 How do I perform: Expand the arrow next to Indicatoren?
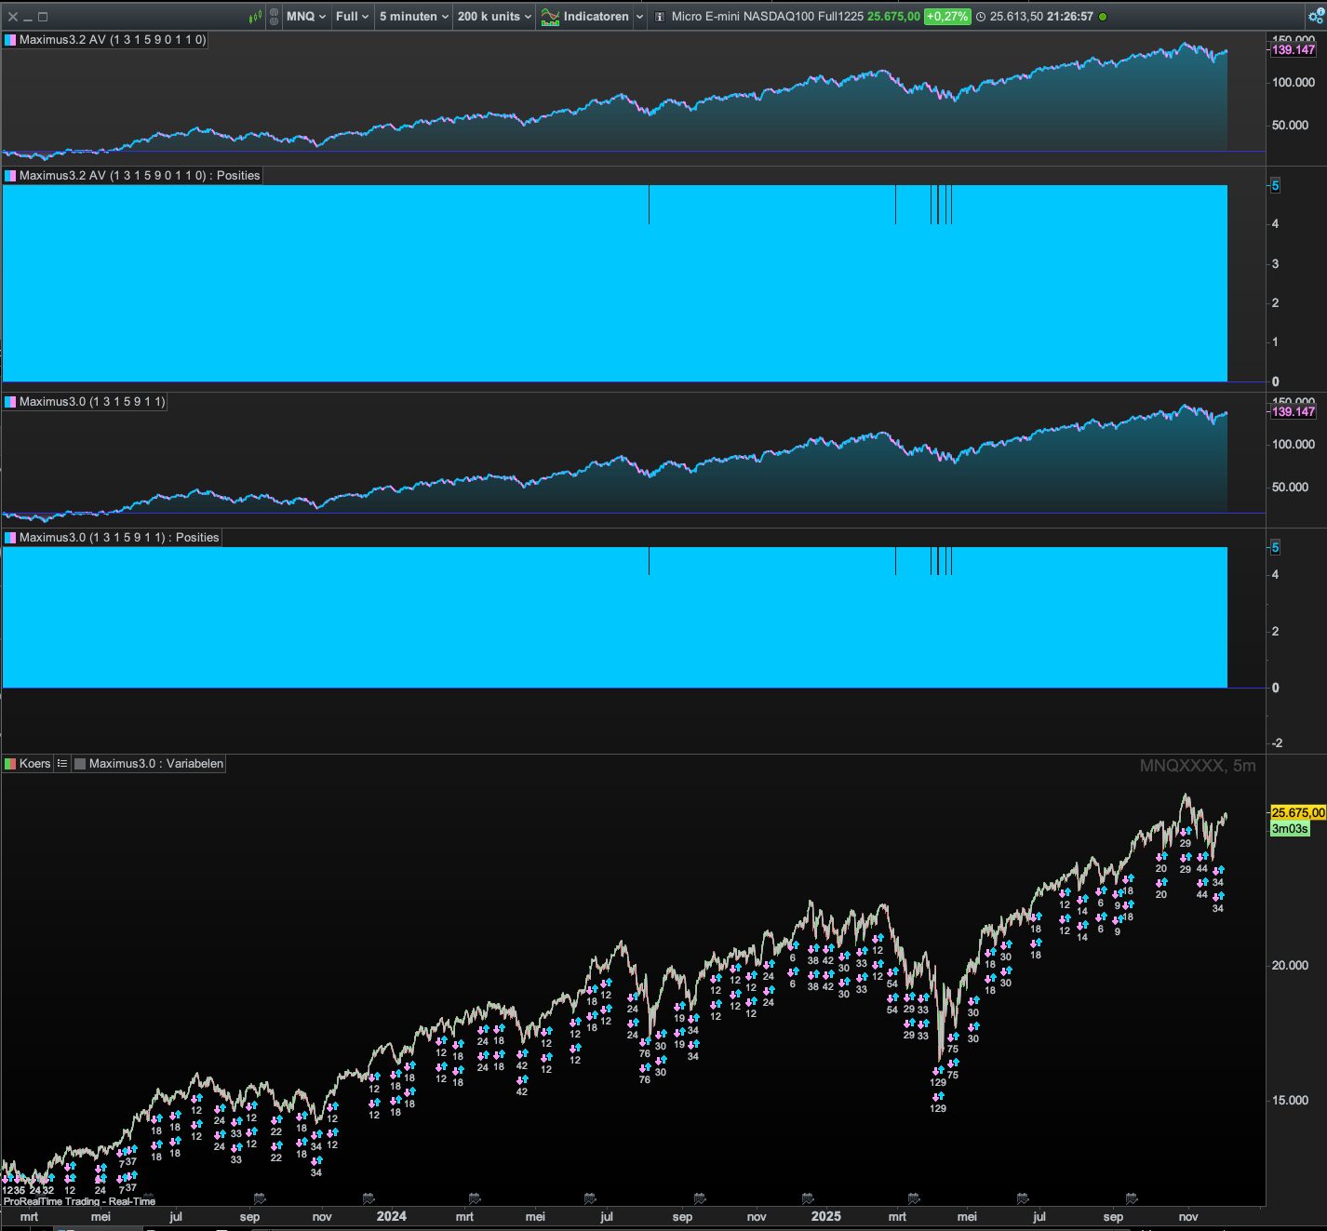(640, 17)
